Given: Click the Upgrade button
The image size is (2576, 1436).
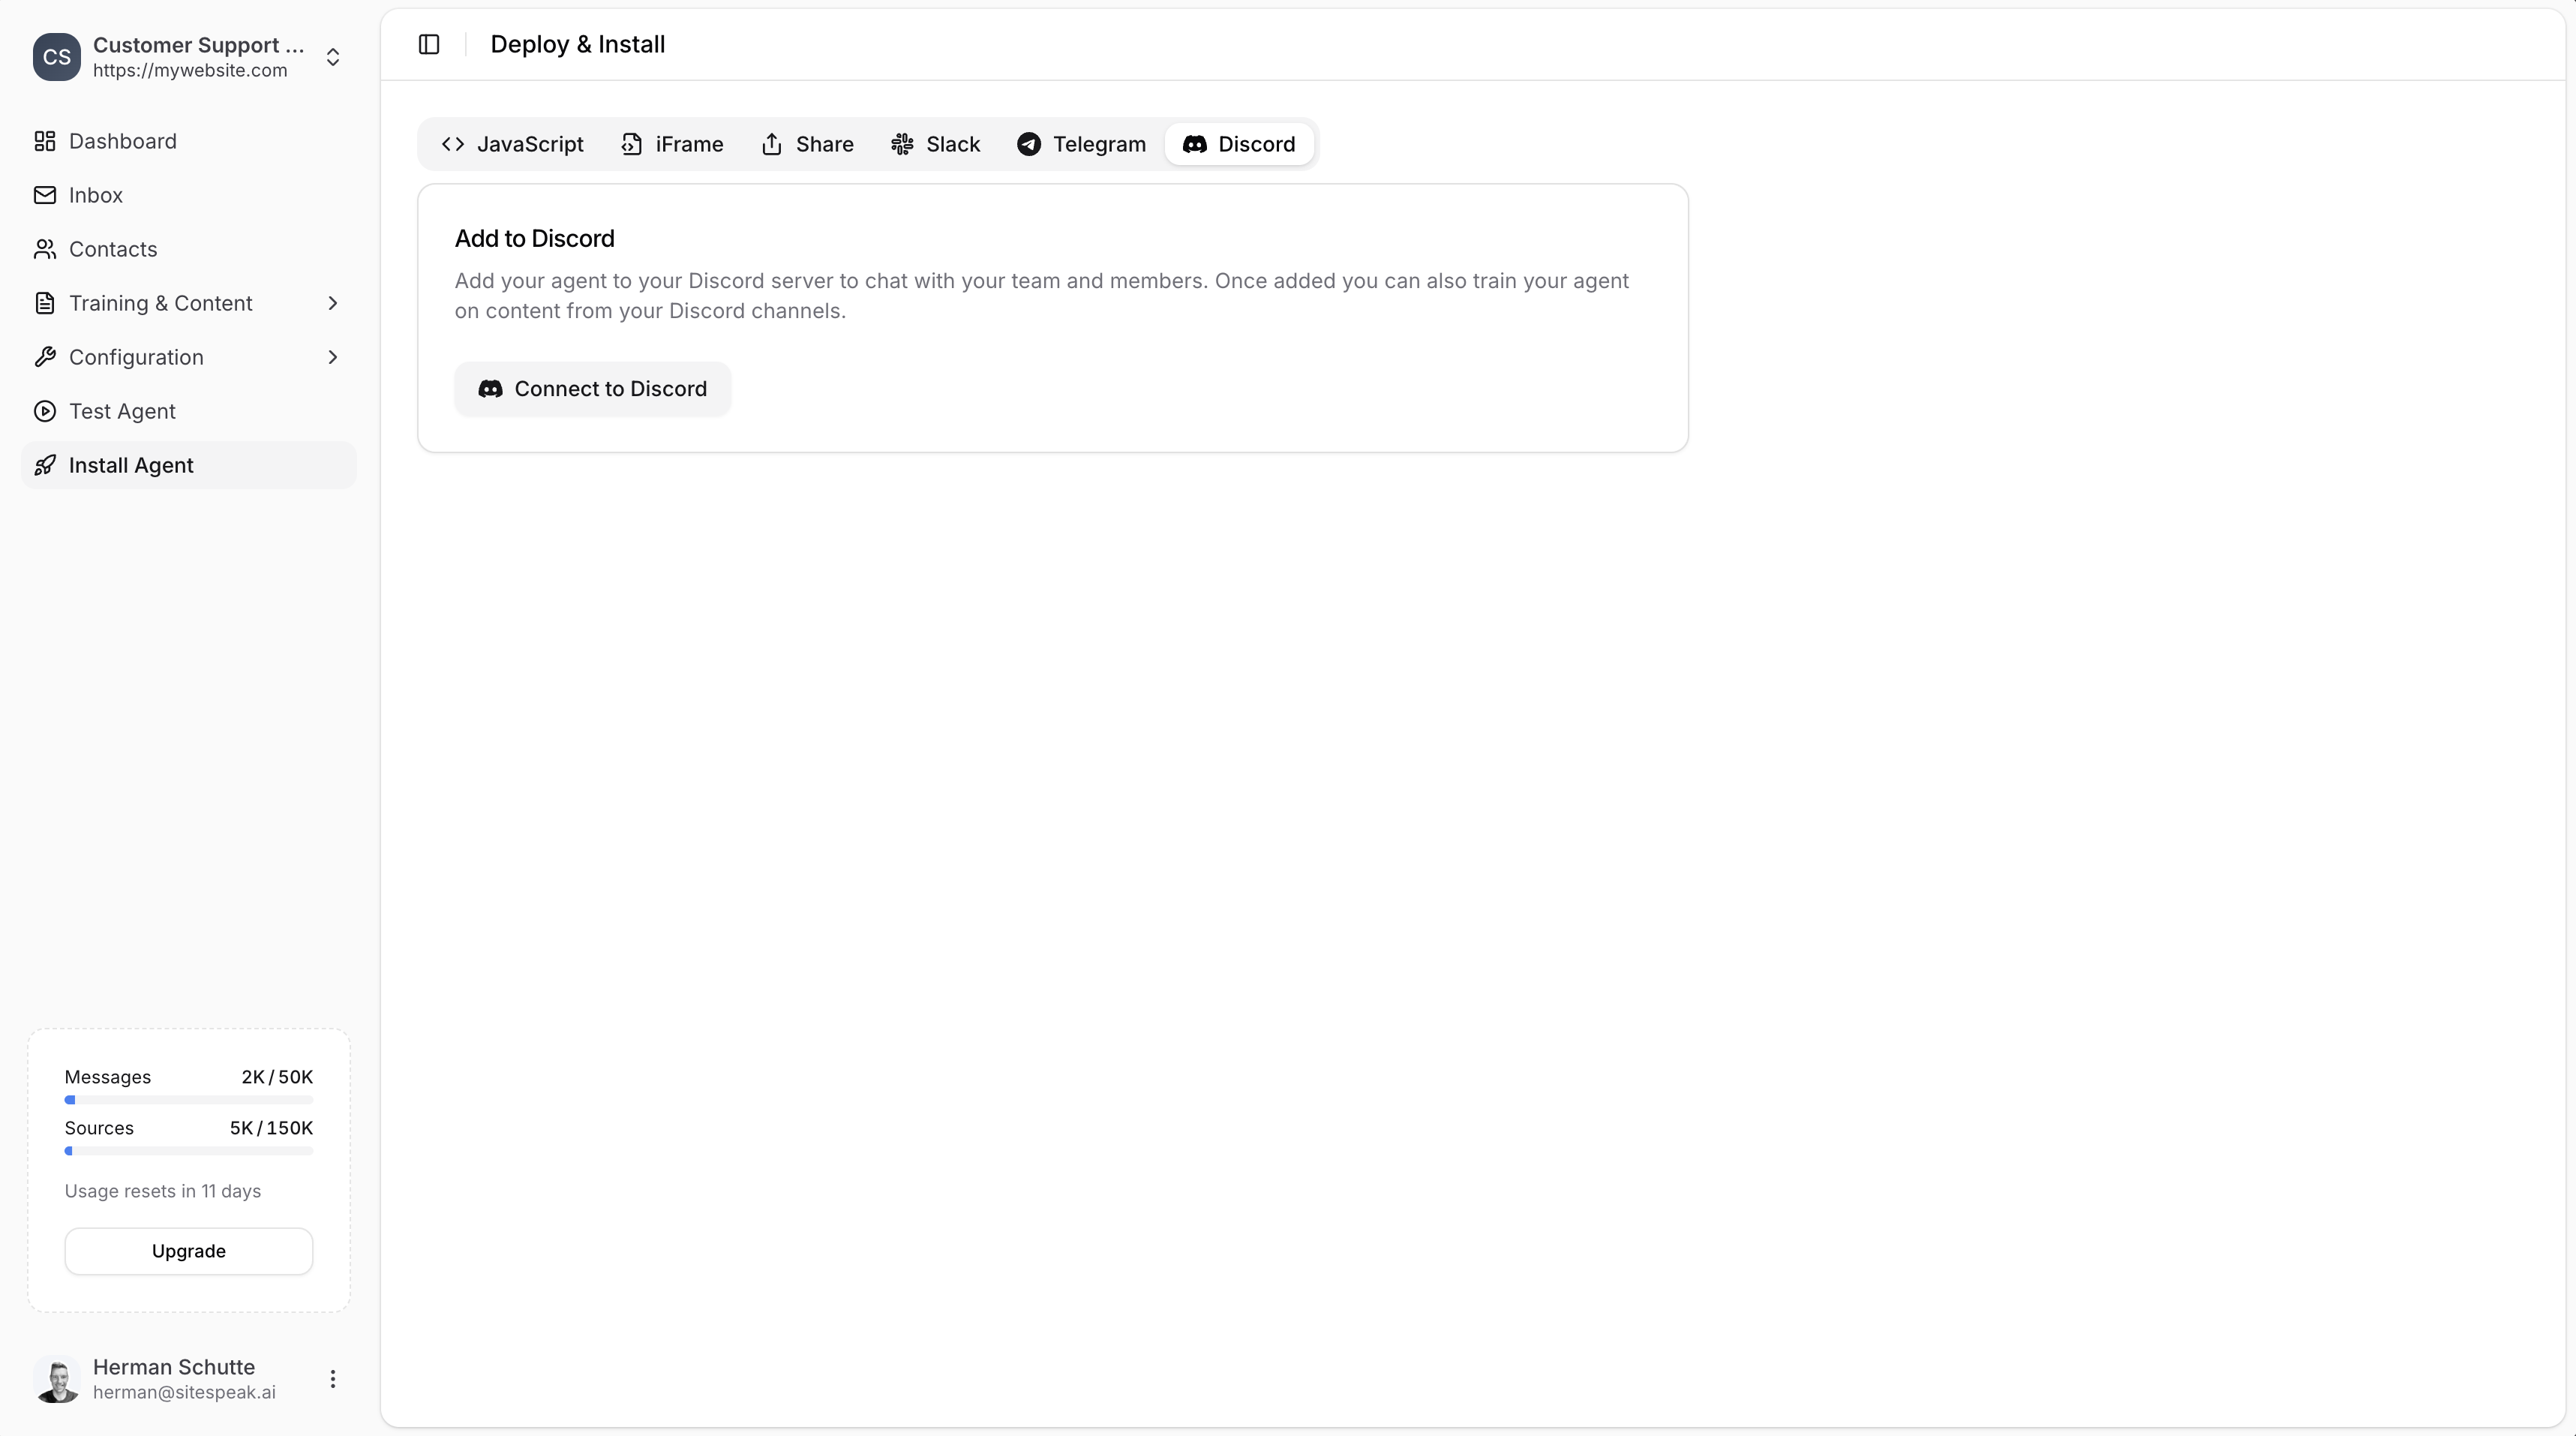Looking at the screenshot, I should pyautogui.click(x=188, y=1251).
